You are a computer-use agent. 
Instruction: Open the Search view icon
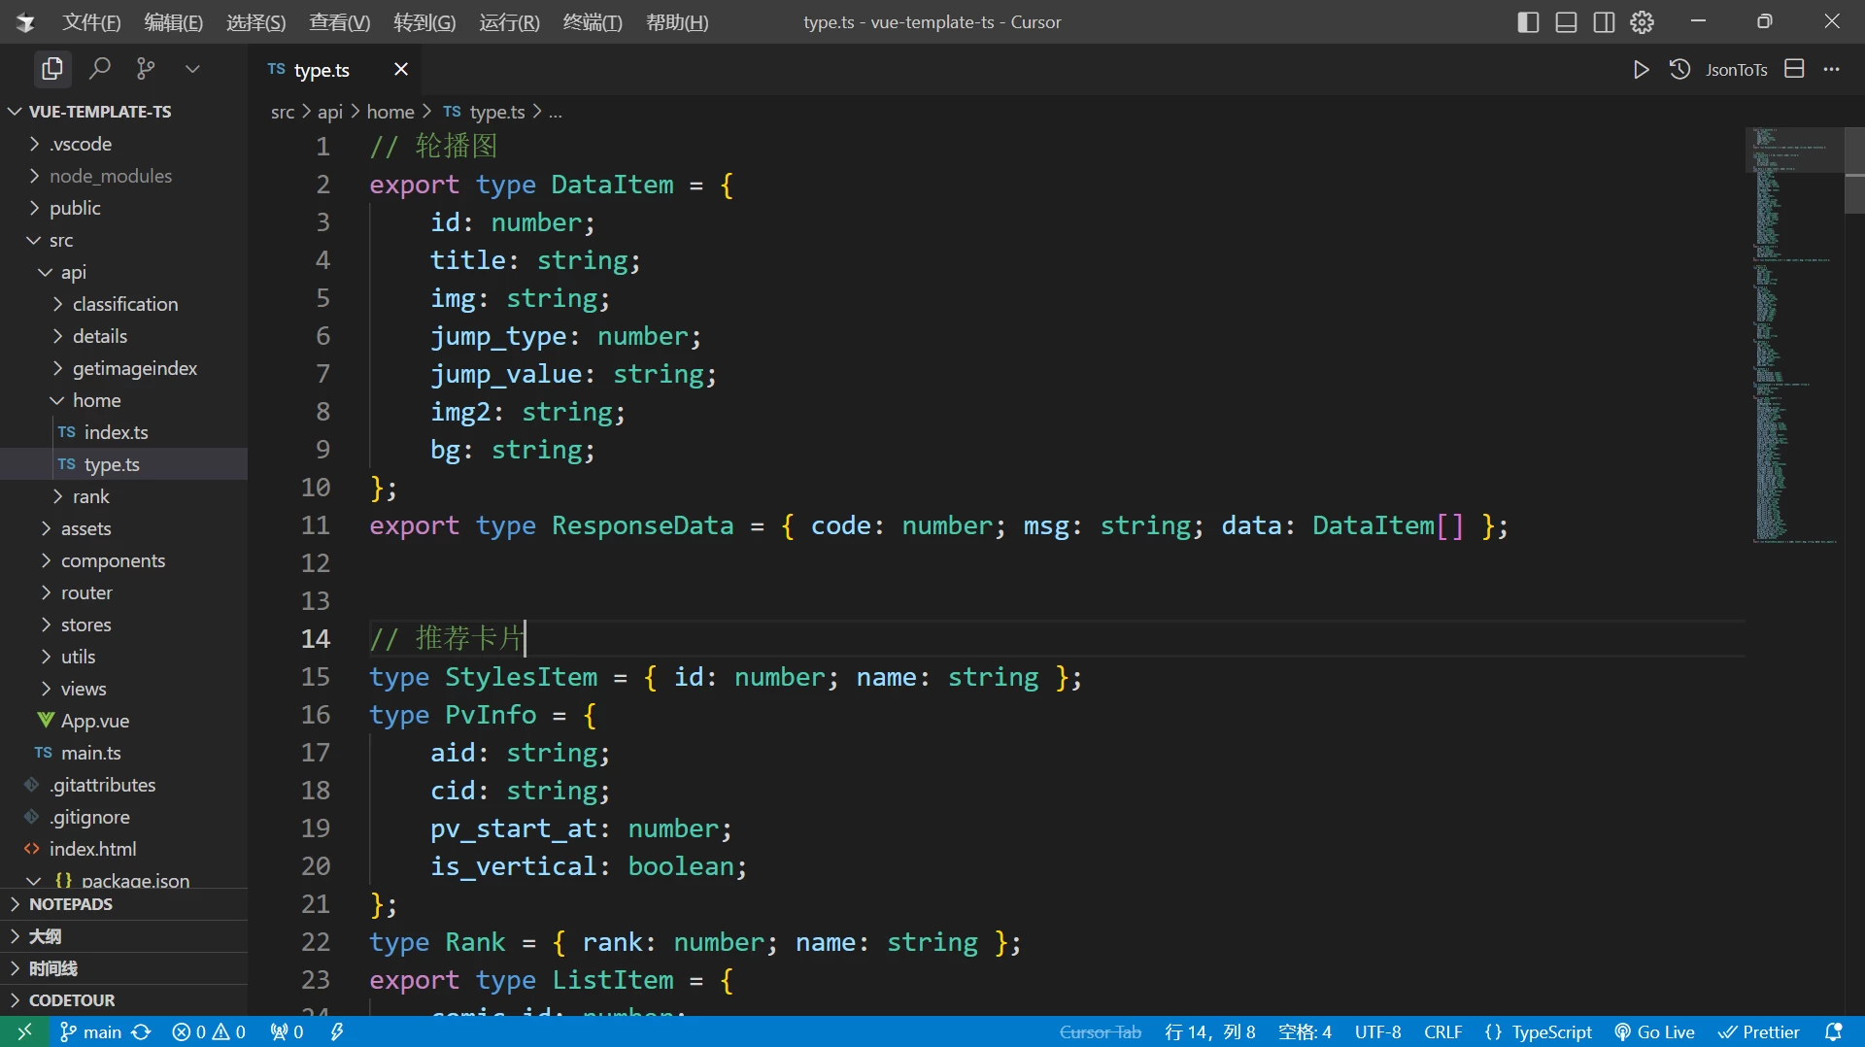click(99, 69)
